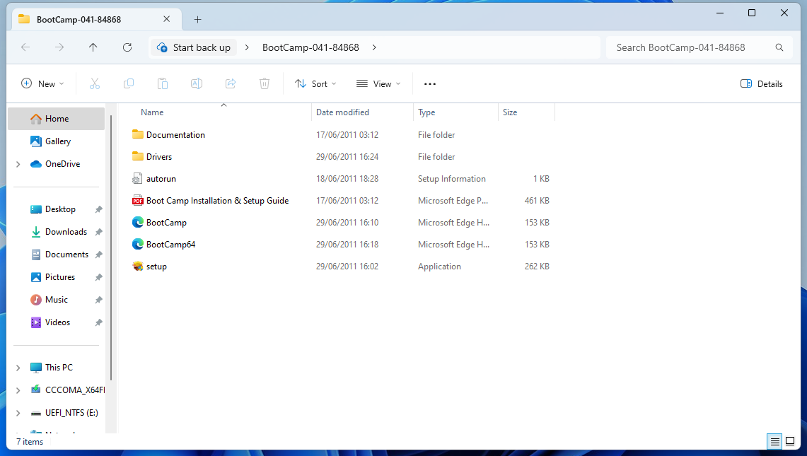
Task: Select the BootCamp-041-84868 tab
Action: click(97, 20)
